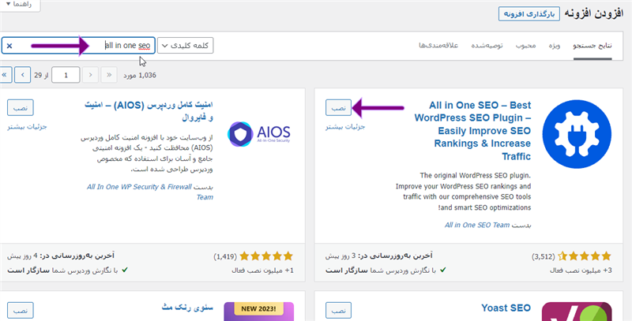The height and width of the screenshot is (321, 632).
Task: Go to next results page arrow
Action: [23, 75]
